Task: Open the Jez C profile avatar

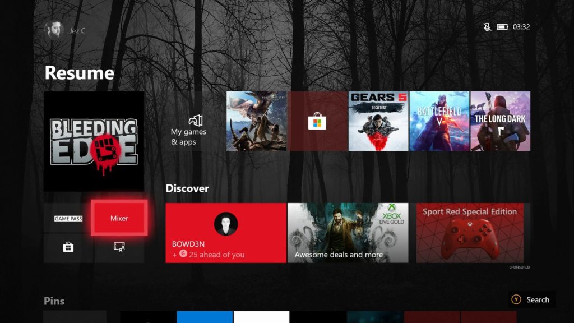Action: click(53, 30)
